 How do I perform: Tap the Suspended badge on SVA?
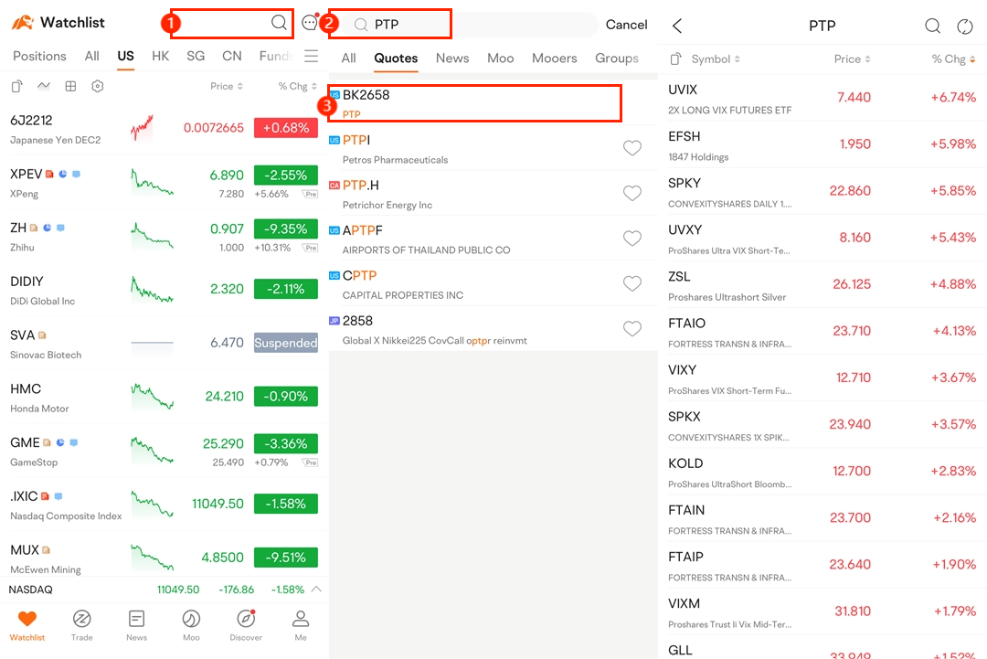(286, 343)
